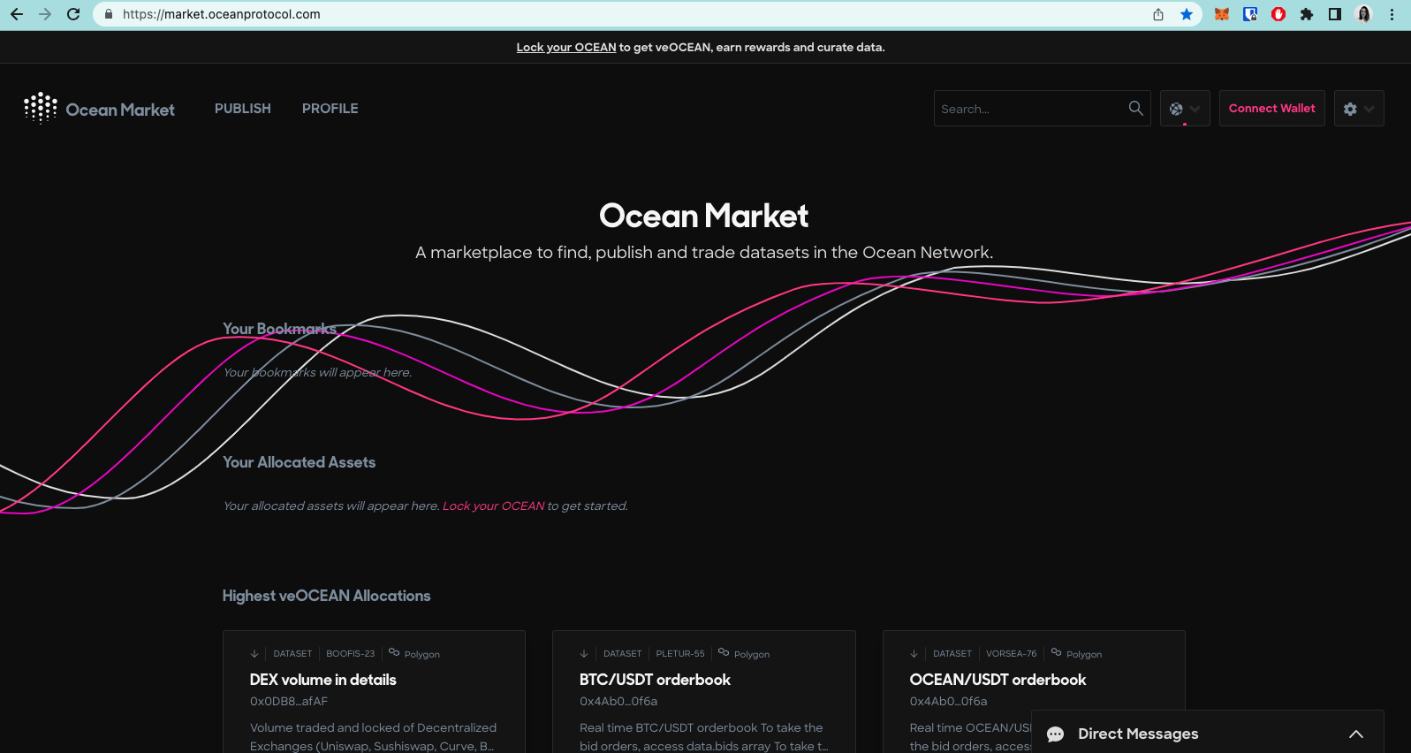Screen dimensions: 1411x753
Task: Open the settings gear dropdown
Action: (x=1359, y=109)
